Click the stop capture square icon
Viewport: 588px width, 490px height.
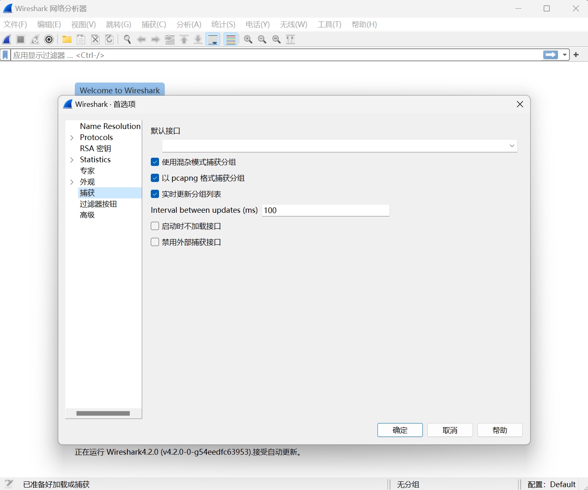pyautogui.click(x=21, y=39)
